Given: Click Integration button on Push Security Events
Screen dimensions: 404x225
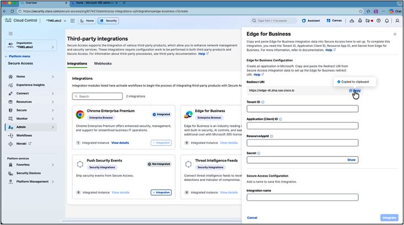Looking at the screenshot, I should pos(161,192).
